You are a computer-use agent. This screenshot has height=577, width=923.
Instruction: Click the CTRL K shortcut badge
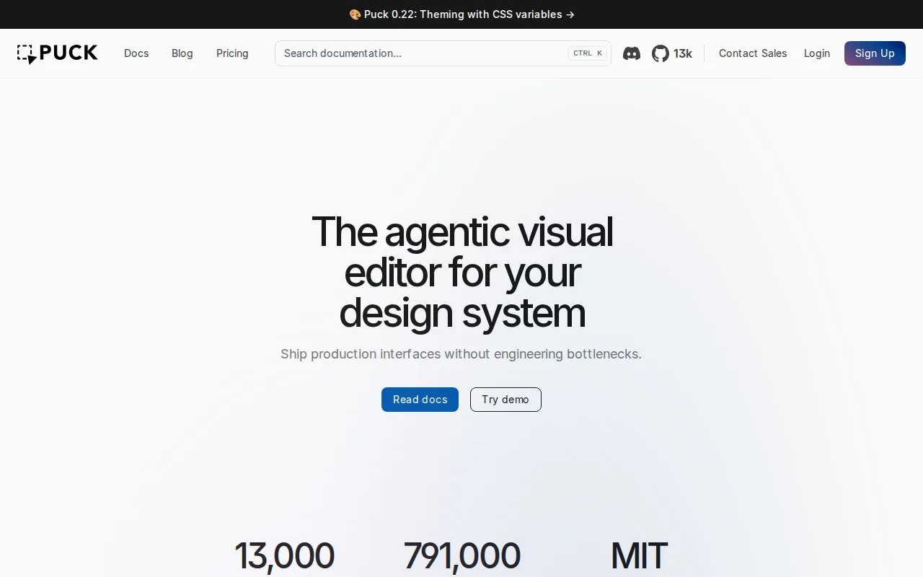(x=588, y=53)
